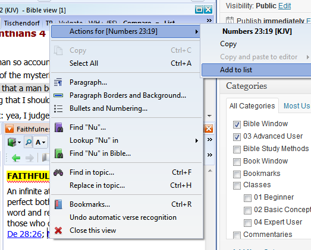Click the Find "Nu" book search icon

[59, 127]
